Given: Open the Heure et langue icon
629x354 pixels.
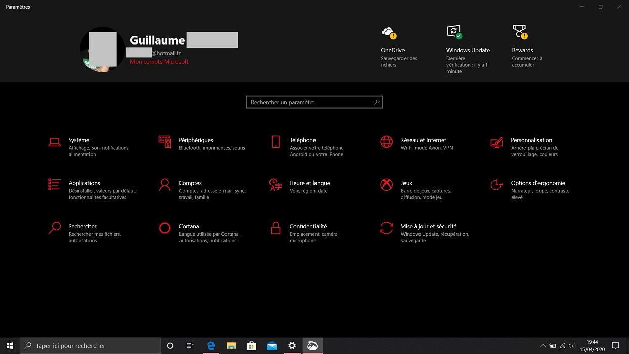Looking at the screenshot, I should 276,185.
